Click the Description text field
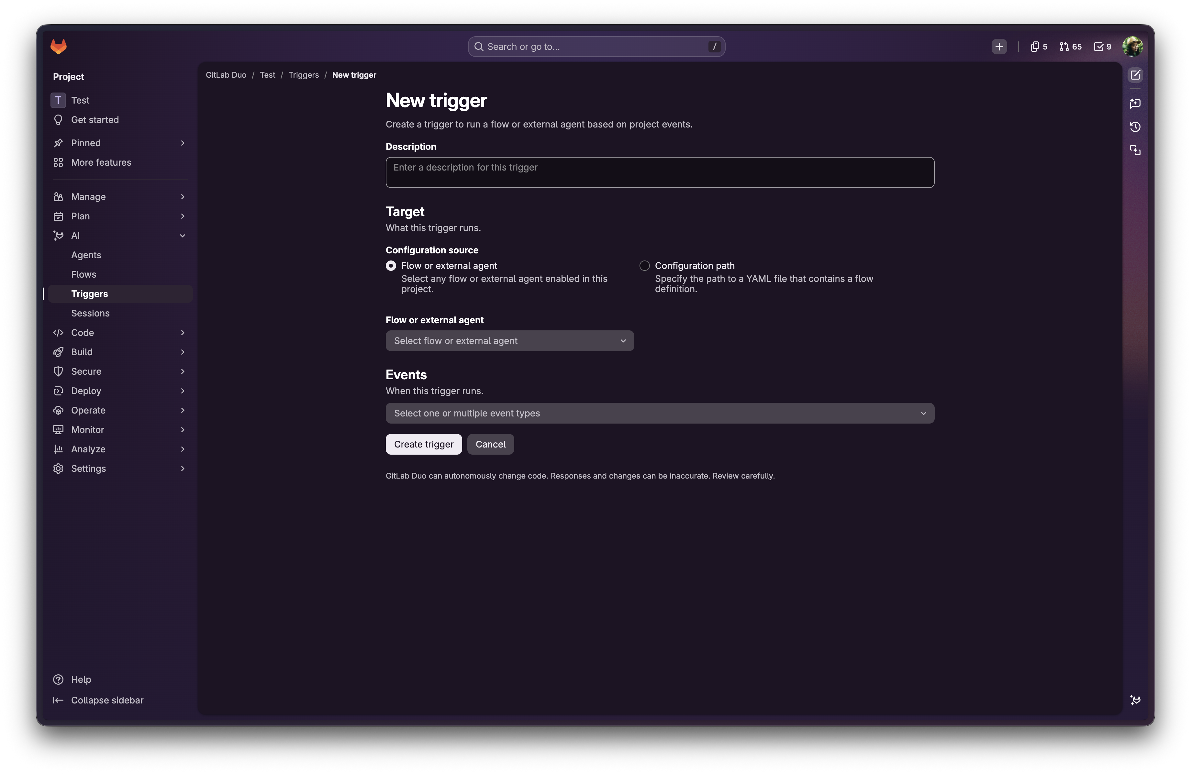 pos(660,172)
